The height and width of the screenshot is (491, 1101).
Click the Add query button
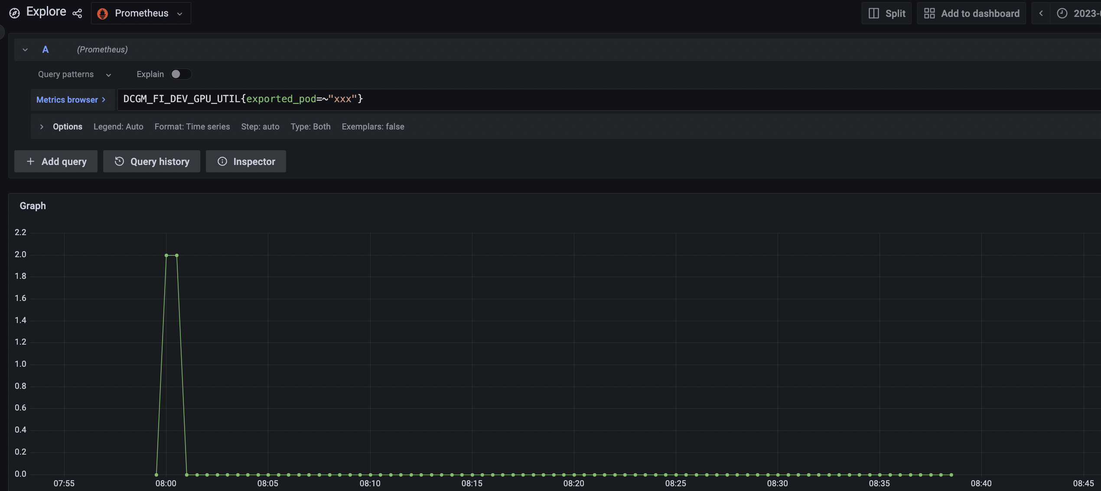pyautogui.click(x=55, y=161)
